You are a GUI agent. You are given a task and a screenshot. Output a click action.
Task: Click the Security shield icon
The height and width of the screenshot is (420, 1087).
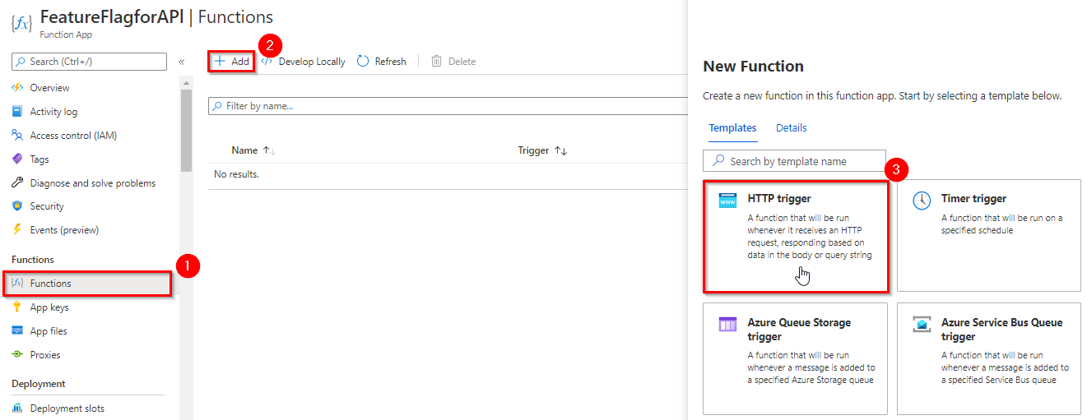pos(17,206)
